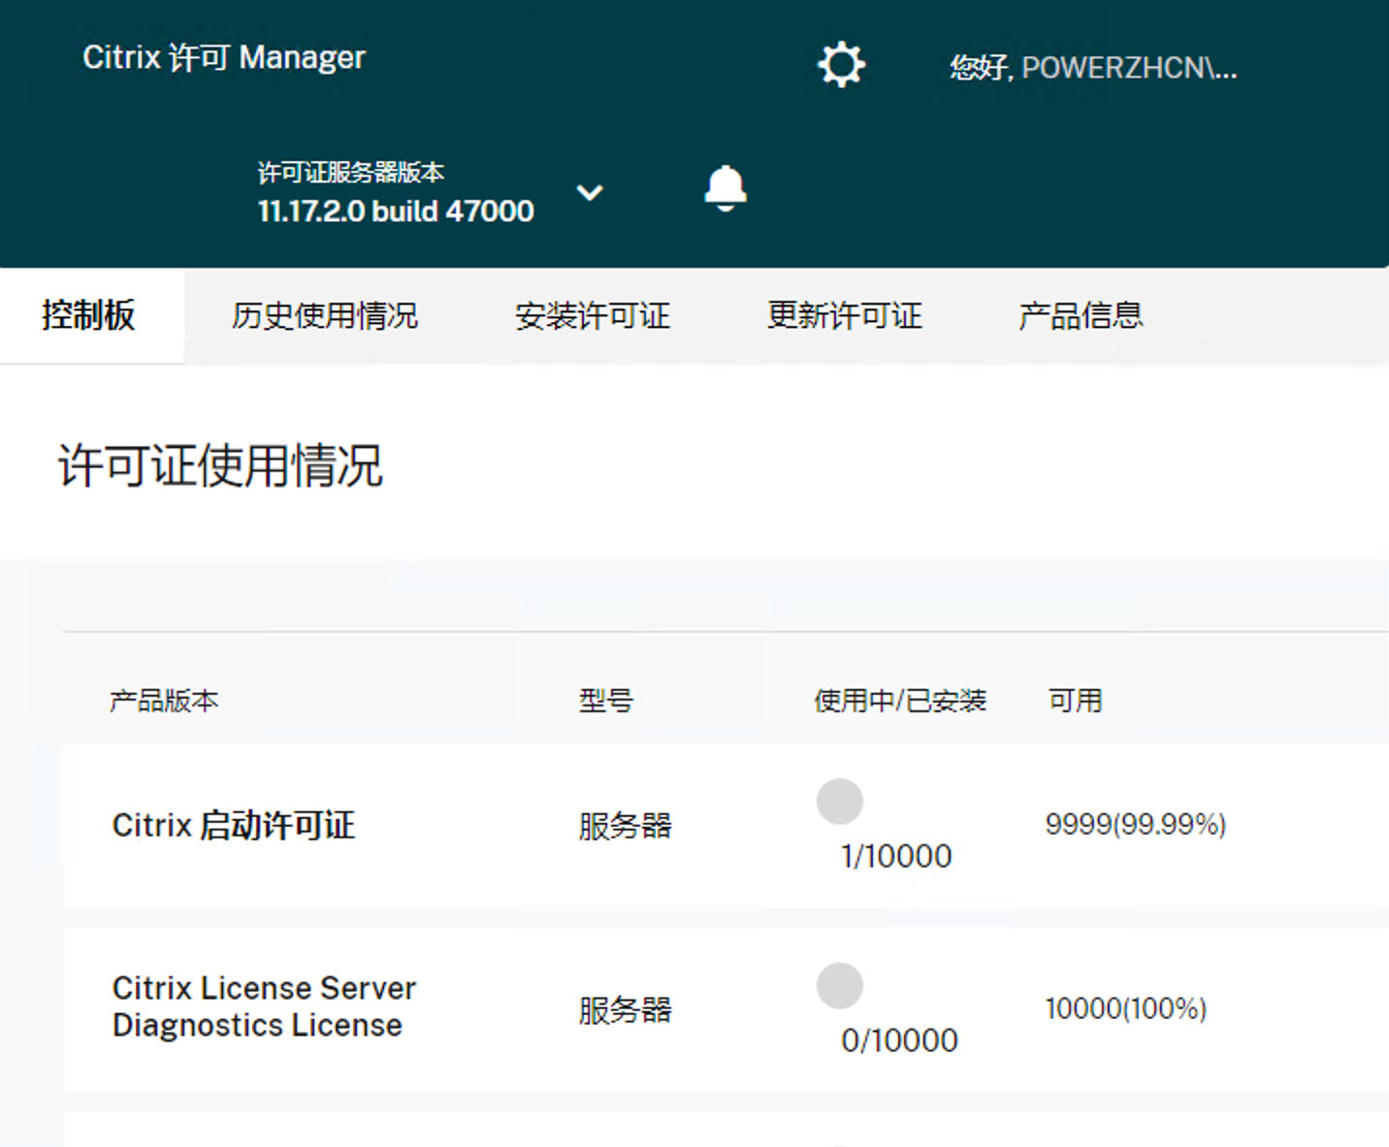Click the 产品版本 column header

point(164,701)
